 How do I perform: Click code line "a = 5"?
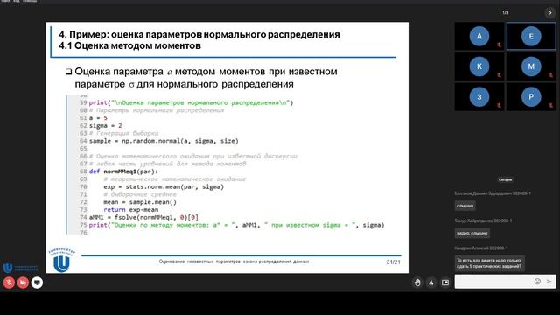pos(98,118)
